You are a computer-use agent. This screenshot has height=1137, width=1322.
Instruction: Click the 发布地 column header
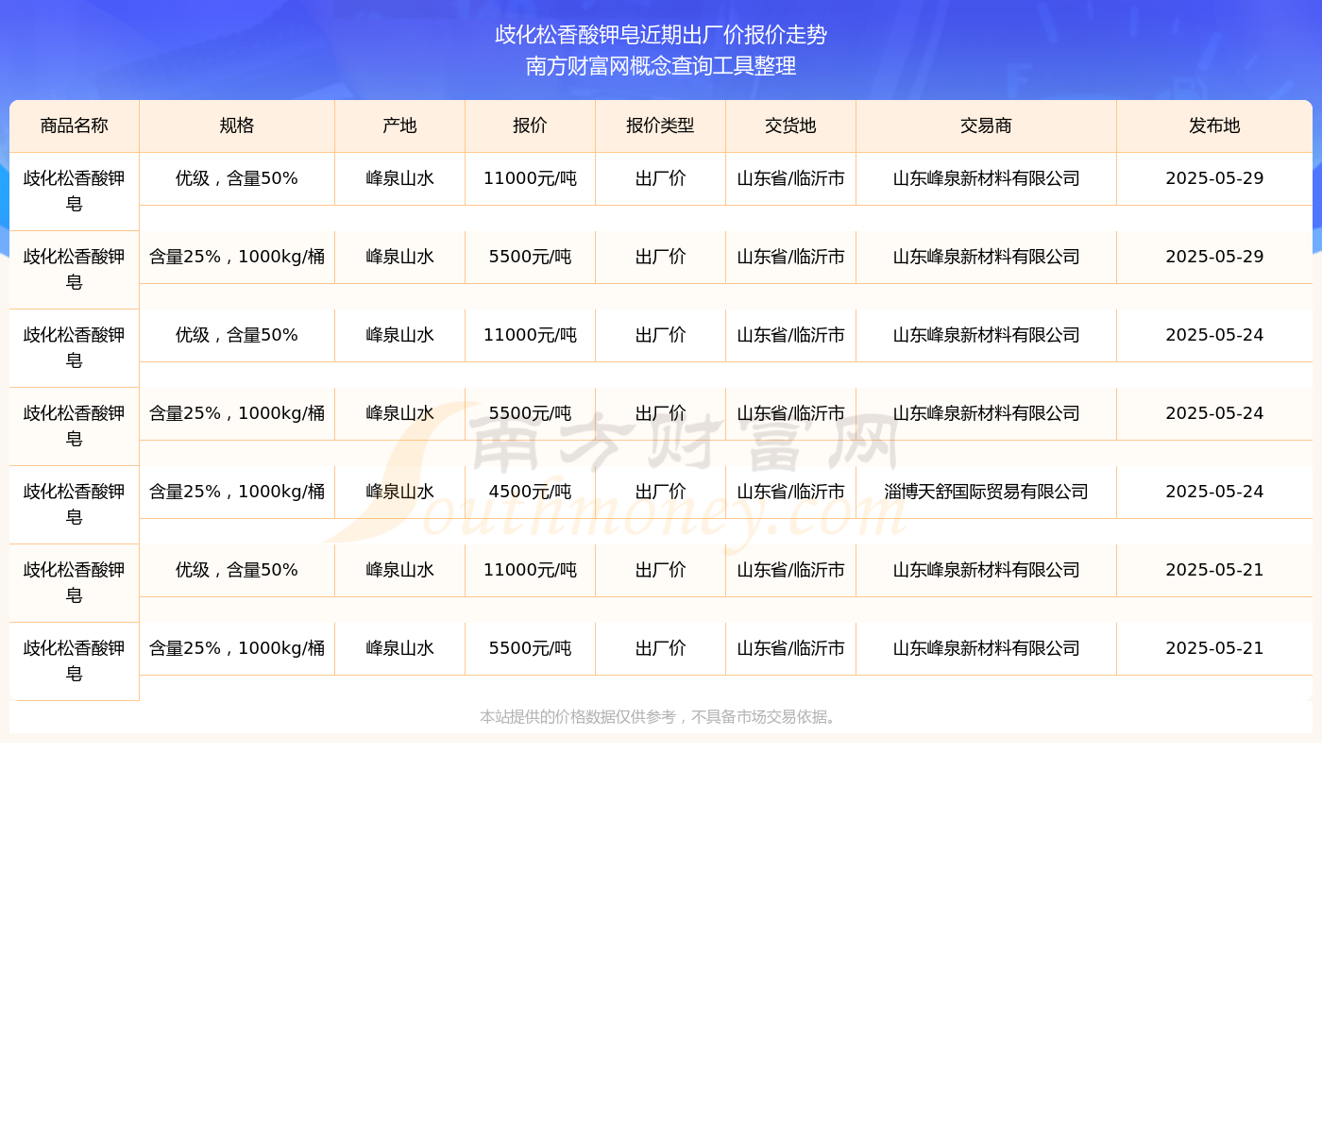click(x=1214, y=125)
